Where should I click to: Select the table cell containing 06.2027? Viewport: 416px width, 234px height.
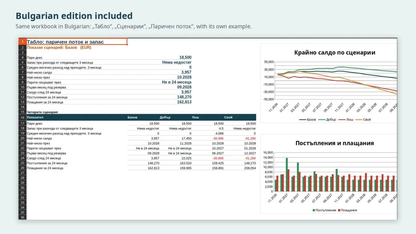coord(207,153)
